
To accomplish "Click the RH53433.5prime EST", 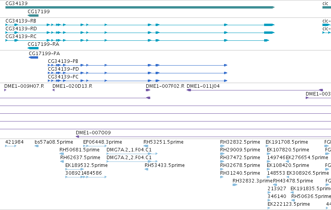I will 147,169.
